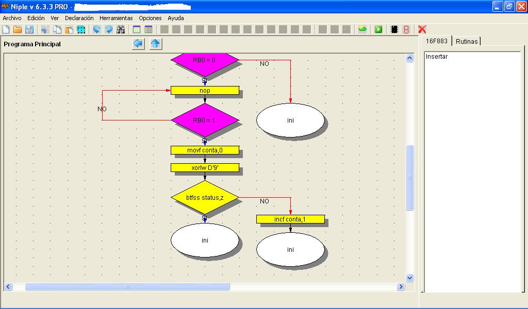Select the 'nop' instruction block
This screenshot has width=528, height=309.
pos(205,91)
